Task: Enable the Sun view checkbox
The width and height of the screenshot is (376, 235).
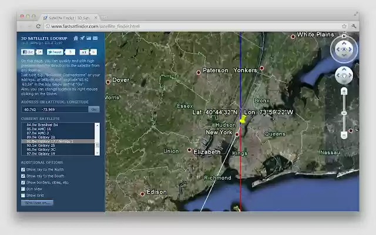Action: [x=23, y=189]
